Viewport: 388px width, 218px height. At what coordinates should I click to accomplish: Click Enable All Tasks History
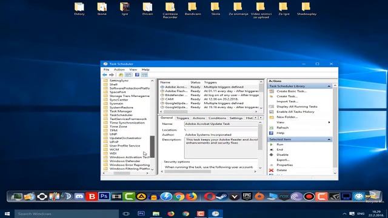click(295, 111)
